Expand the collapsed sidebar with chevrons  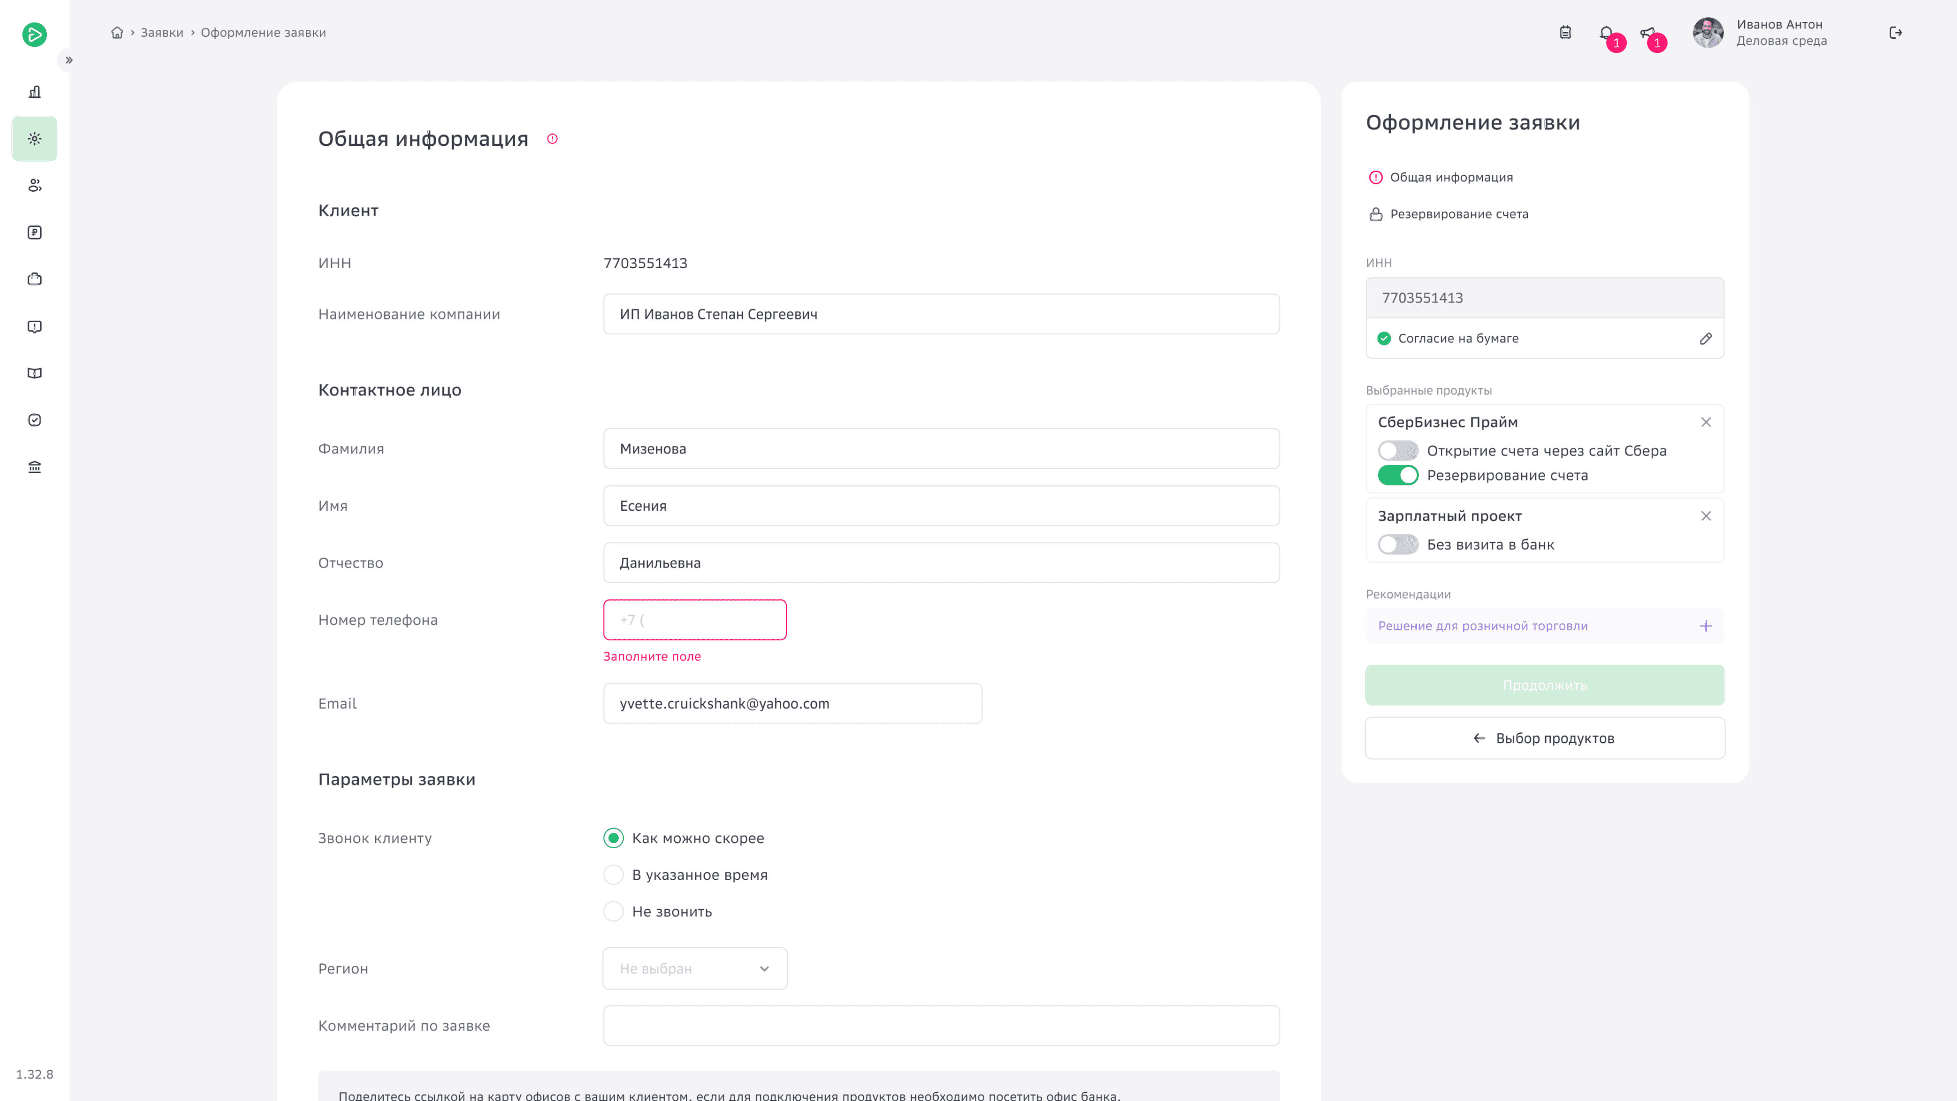coord(69,60)
